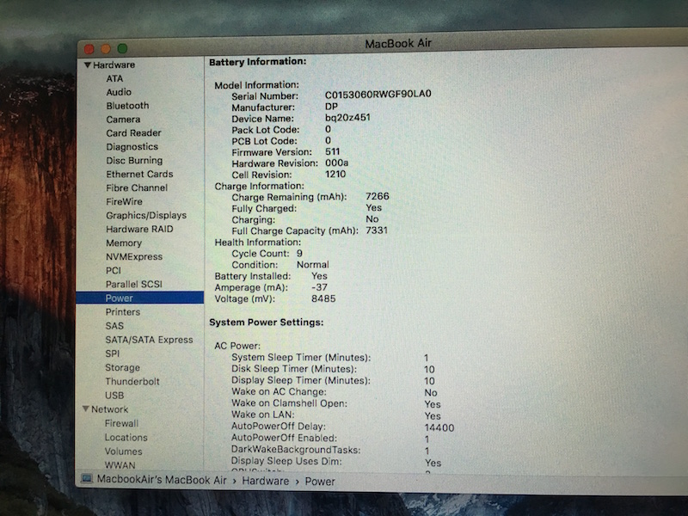Click full charge capacity value 7331
Screen dimensions: 688x516
377,230
